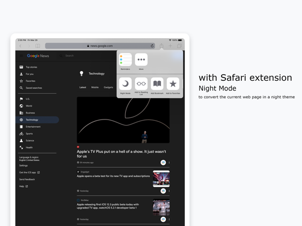
Task: Open a new tab with plus icon
Action: [x=170, y=46]
